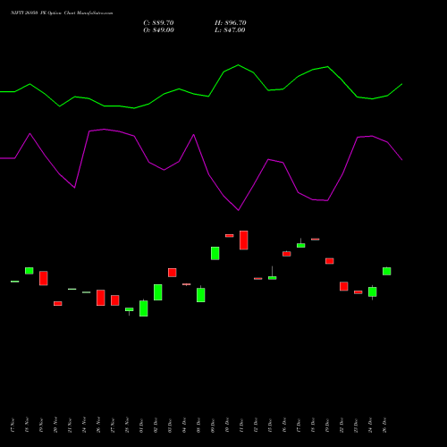Select the 19 Nov date label
The width and height of the screenshot is (447, 447).
[41, 426]
